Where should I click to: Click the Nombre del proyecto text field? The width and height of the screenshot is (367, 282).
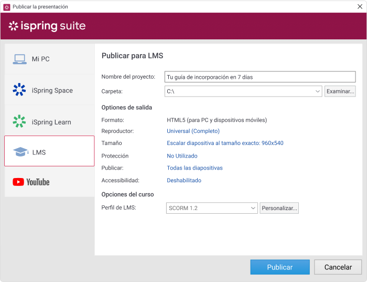260,77
